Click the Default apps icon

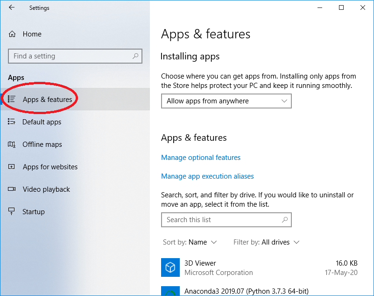[x=12, y=122]
